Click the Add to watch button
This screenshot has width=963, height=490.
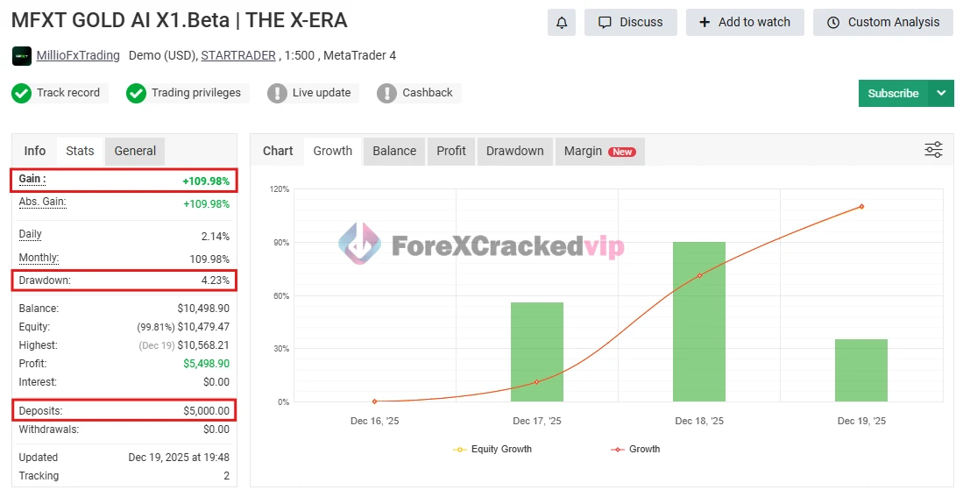pyautogui.click(x=745, y=23)
